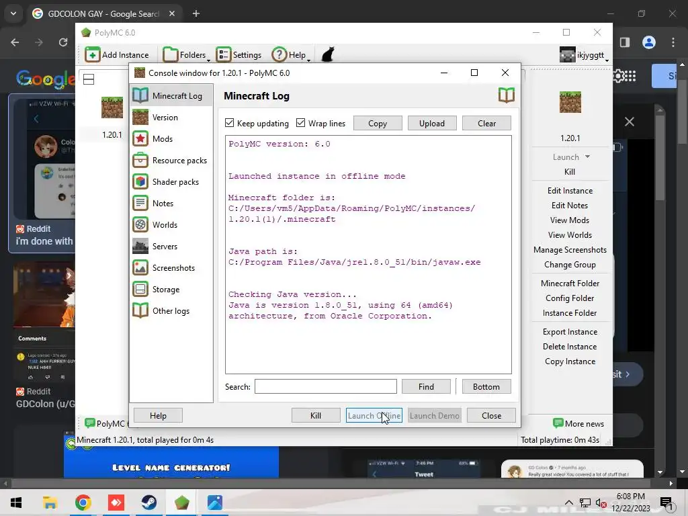The image size is (688, 516).
Task: Click More news link
Action: point(578,423)
